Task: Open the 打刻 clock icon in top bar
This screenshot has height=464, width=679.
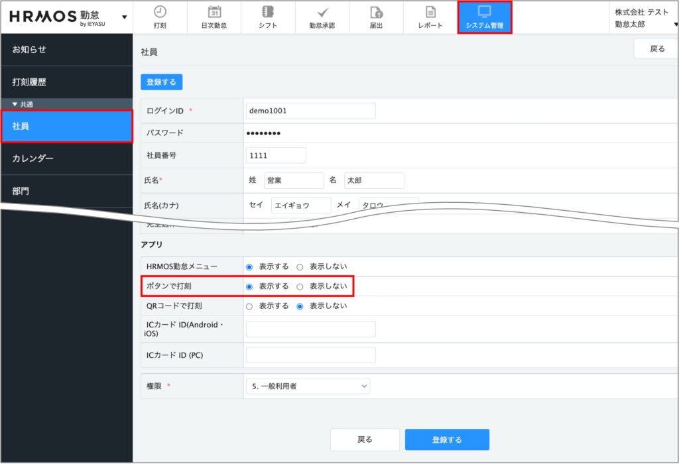Action: [x=160, y=12]
